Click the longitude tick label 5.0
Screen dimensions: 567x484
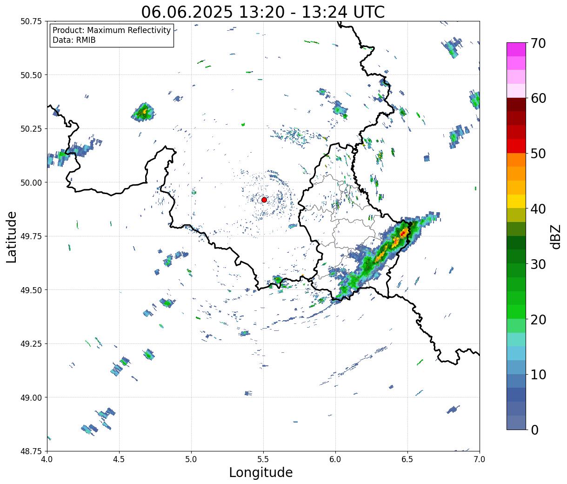[x=191, y=459]
